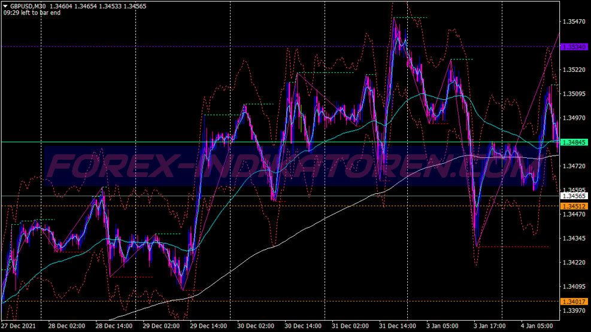Click the '09:29 left to bar end' label
This screenshot has width=591, height=332.
(x=32, y=13)
